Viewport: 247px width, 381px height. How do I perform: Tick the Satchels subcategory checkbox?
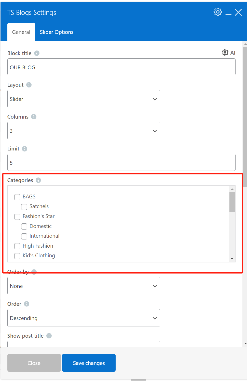click(x=24, y=207)
